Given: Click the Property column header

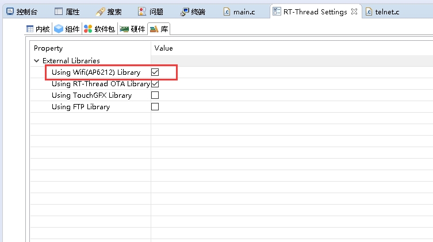Looking at the screenshot, I should point(48,48).
